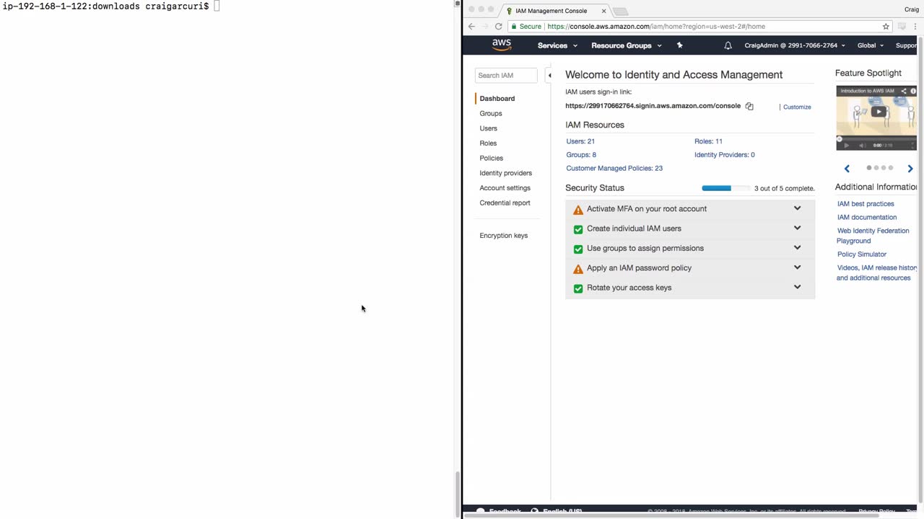Play the Introduction to AWS IAM video
The image size is (924, 519).
879,112
